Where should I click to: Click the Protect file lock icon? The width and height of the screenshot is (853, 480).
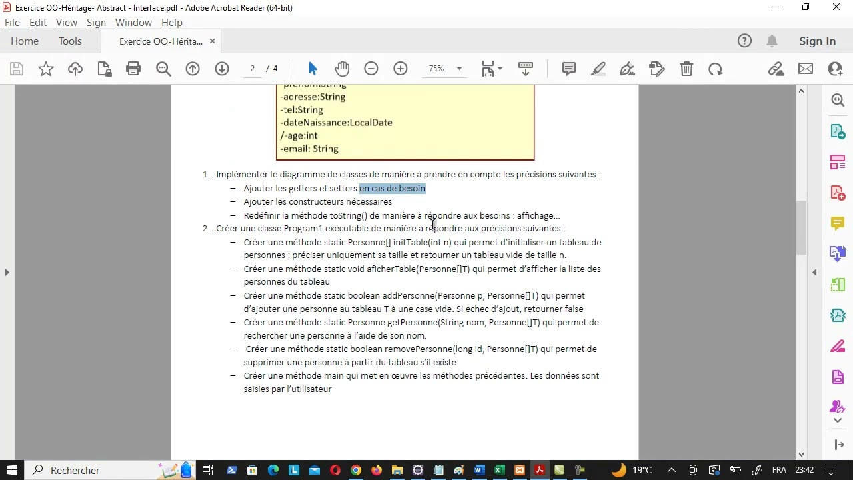click(x=104, y=69)
